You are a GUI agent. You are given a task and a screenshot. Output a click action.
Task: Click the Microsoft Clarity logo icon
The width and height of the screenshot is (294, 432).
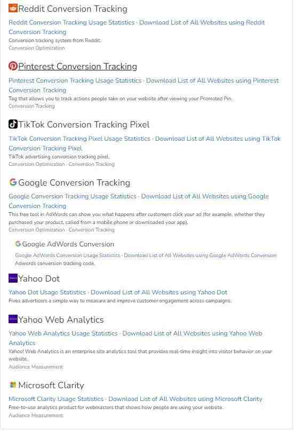(x=13, y=385)
